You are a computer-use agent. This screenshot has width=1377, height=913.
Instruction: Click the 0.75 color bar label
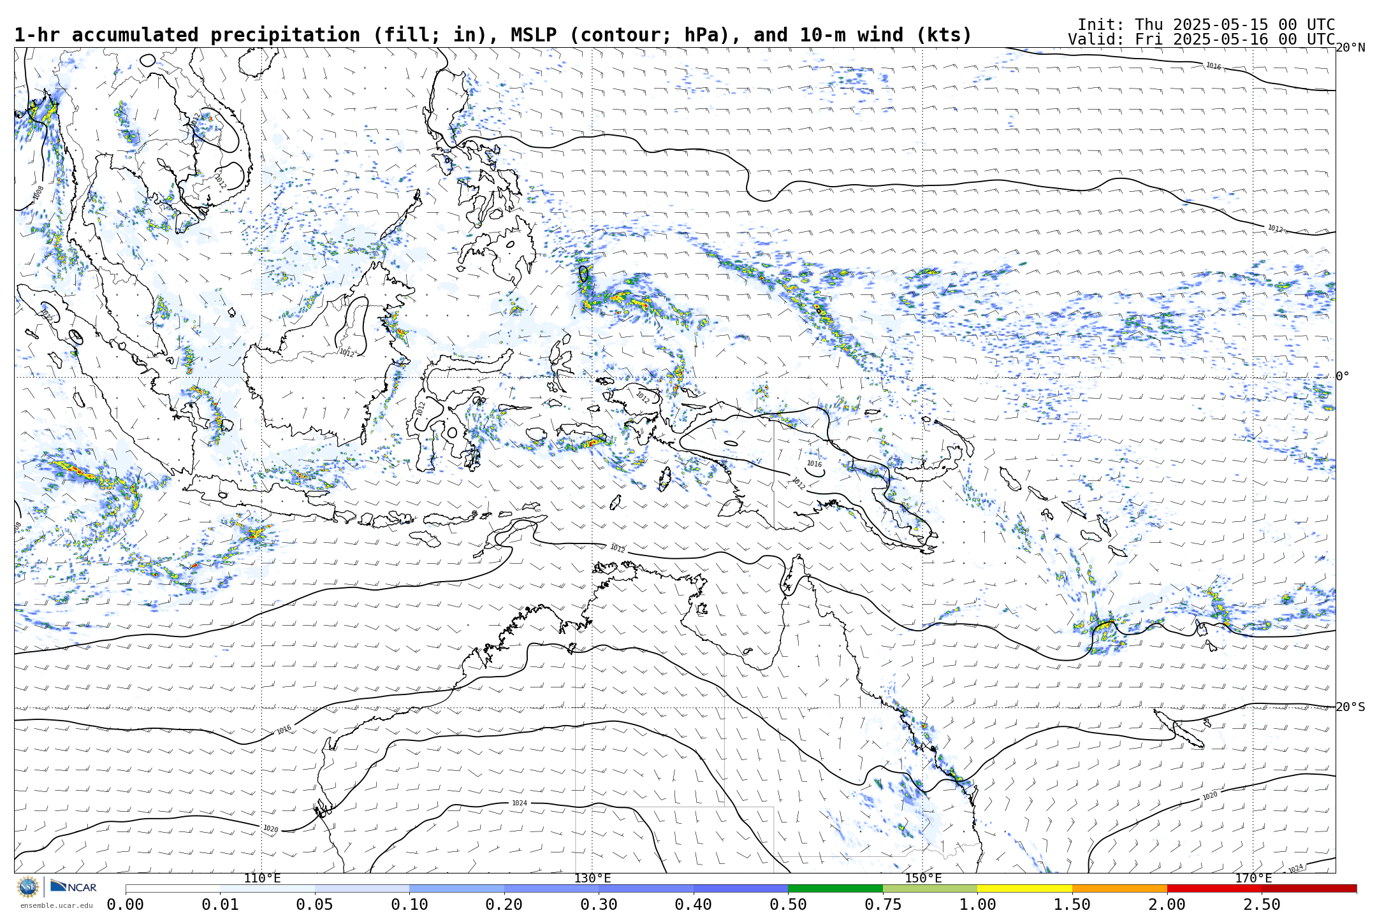(883, 905)
